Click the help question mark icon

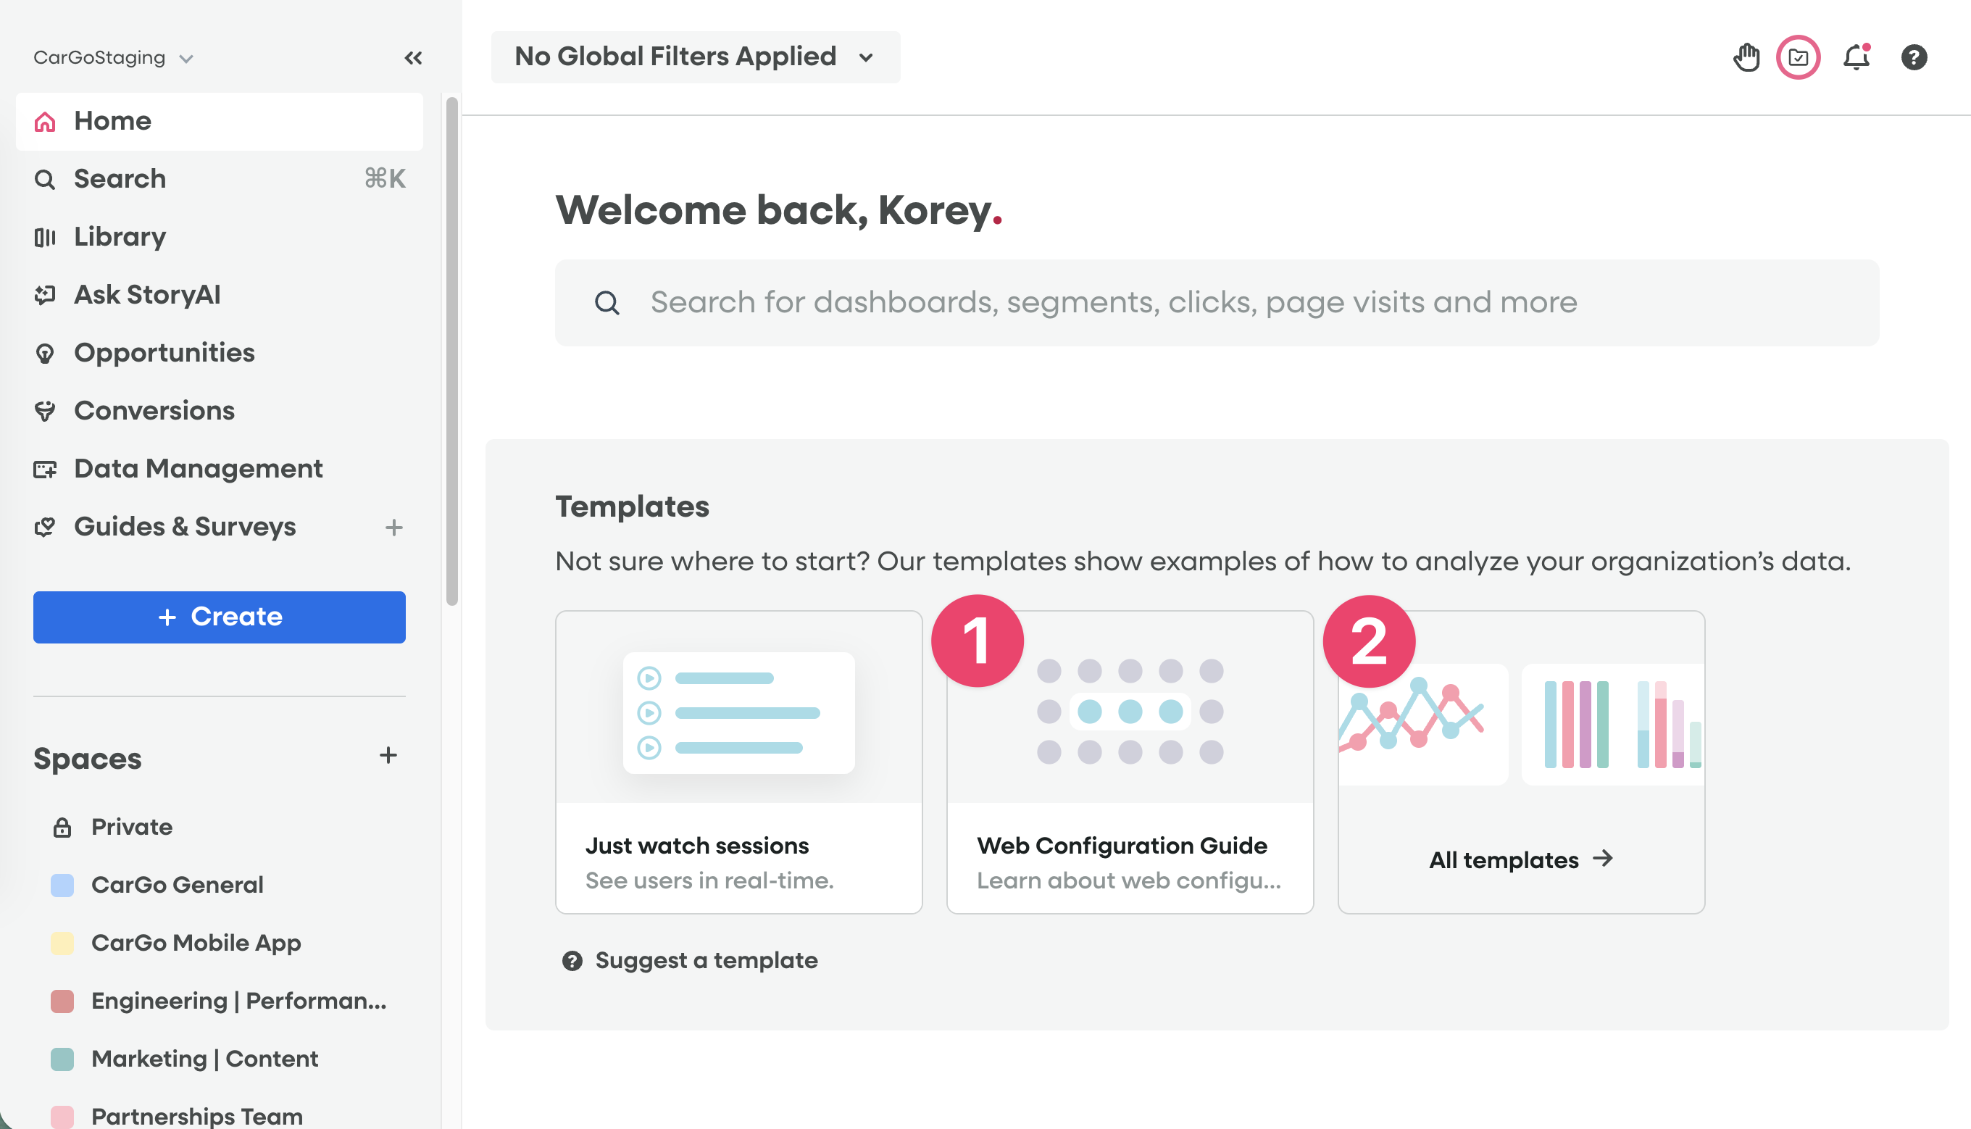(x=1914, y=57)
